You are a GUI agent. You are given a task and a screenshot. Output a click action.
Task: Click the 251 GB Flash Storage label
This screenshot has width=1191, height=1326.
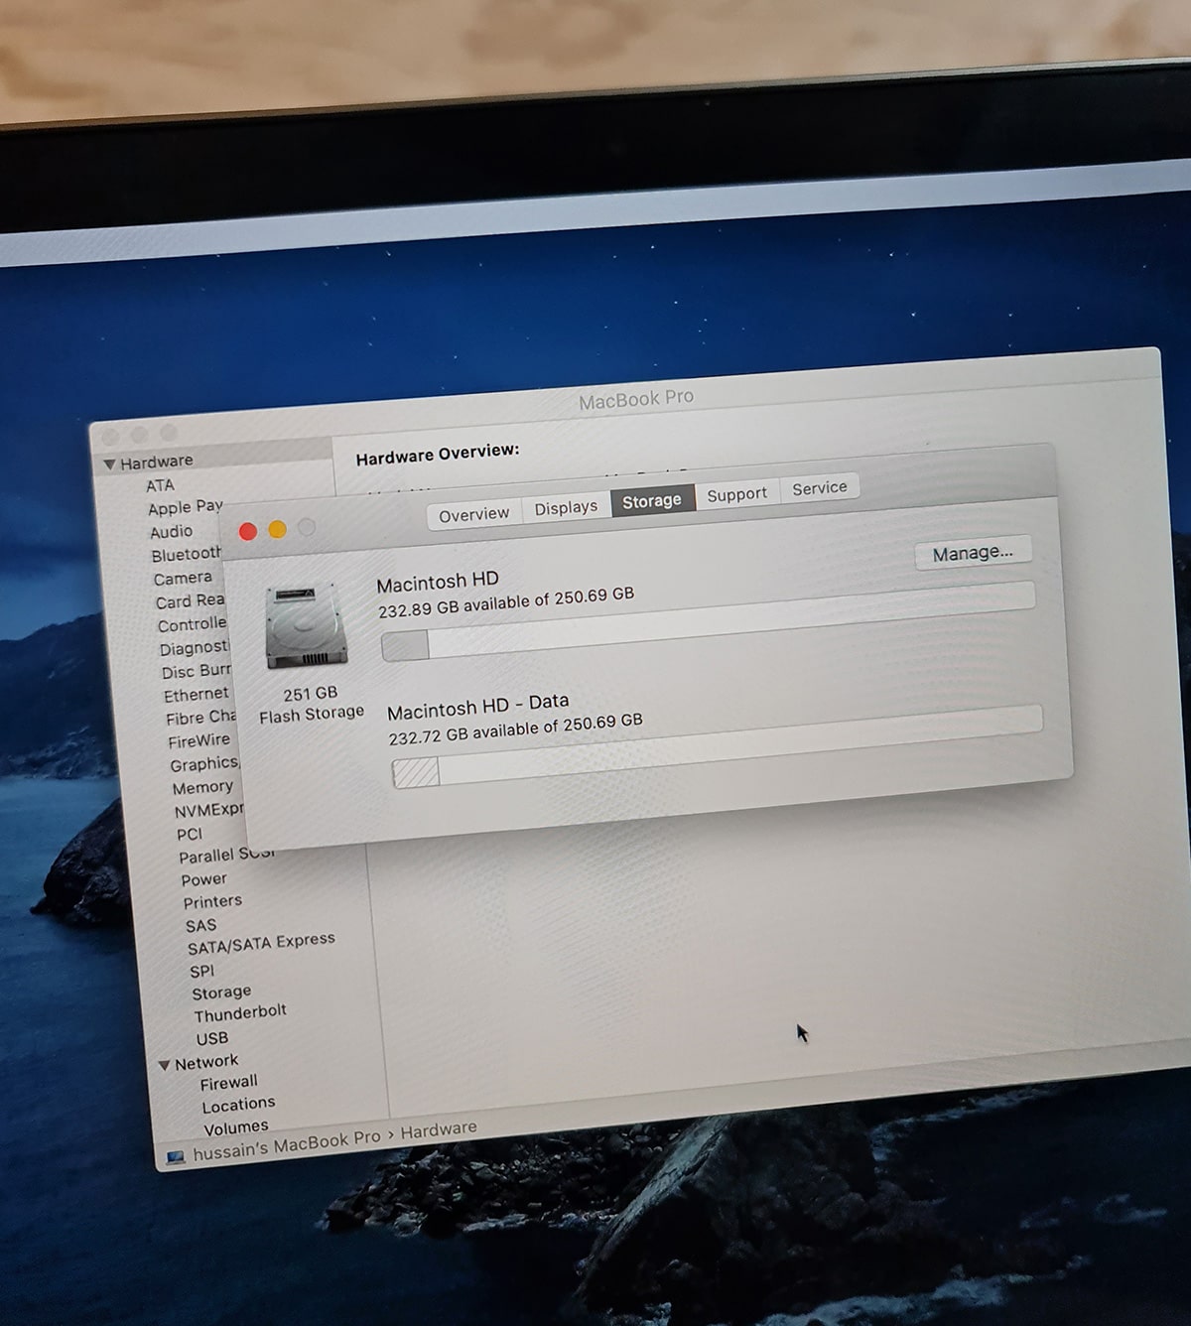tap(311, 704)
